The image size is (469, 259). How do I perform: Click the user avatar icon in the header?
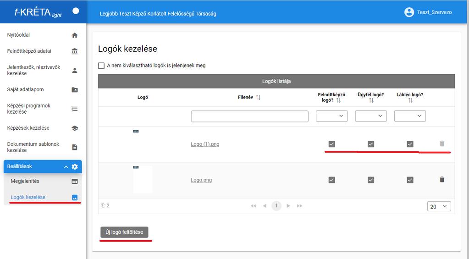click(409, 12)
